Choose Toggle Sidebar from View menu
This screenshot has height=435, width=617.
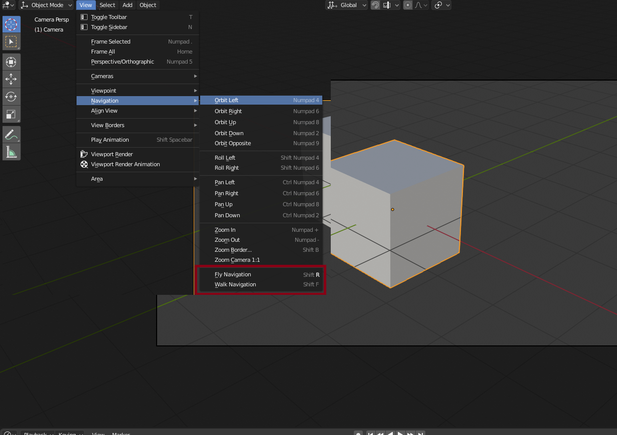[x=137, y=27]
